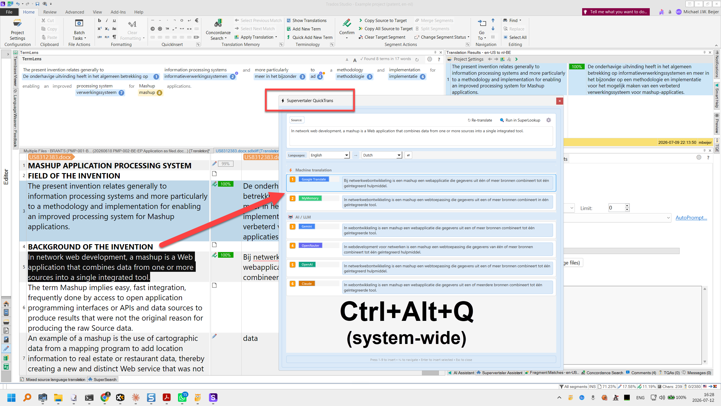Open Chrome from the taskbar
Image resolution: width=721 pixels, height=406 pixels.
pos(105,398)
